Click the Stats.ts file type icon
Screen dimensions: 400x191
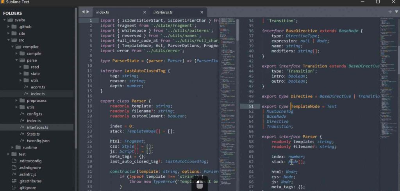pos(22,134)
